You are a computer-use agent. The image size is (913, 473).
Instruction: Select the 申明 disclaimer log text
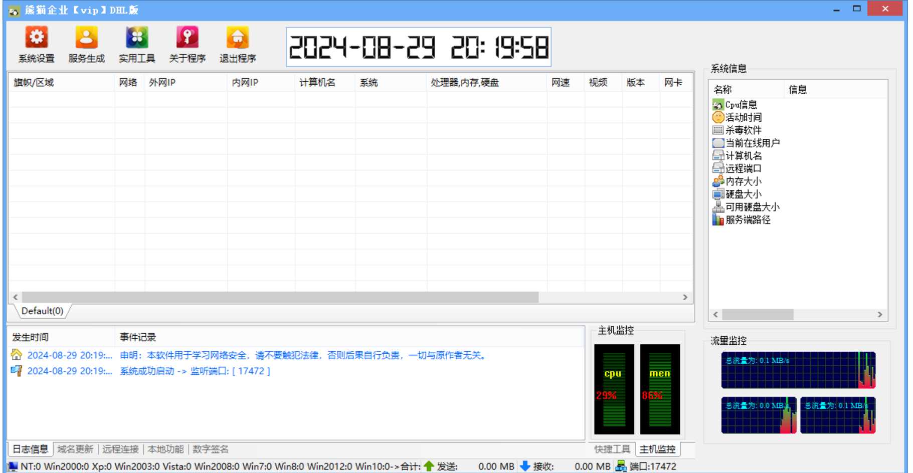[x=303, y=355]
